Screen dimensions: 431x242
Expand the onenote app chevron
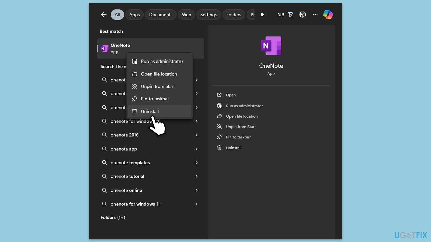pyautogui.click(x=197, y=149)
